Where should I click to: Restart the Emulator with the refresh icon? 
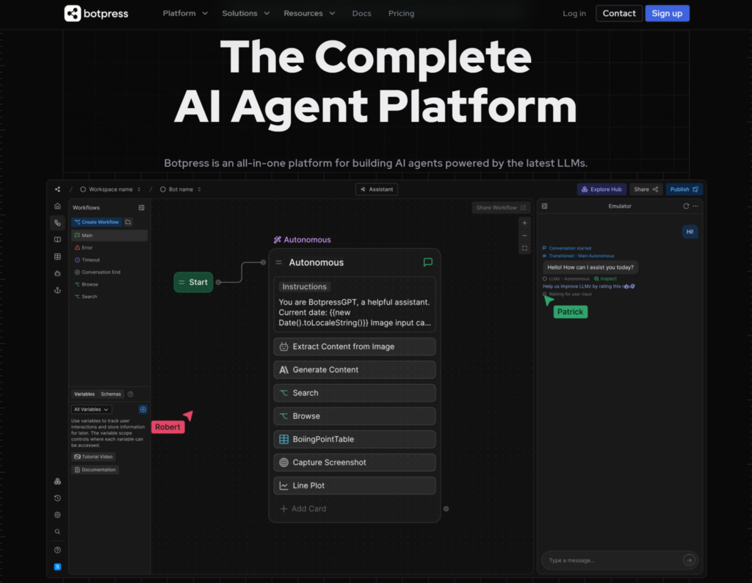point(686,206)
